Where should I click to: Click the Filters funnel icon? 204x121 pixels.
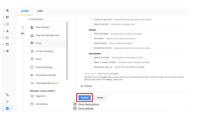click(x=32, y=59)
